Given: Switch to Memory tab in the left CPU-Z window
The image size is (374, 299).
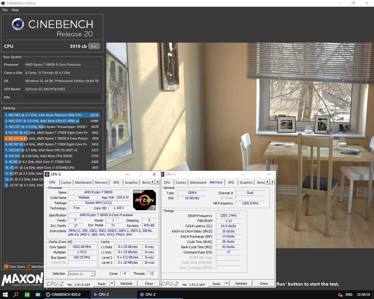Looking at the screenshot, I should [101, 182].
